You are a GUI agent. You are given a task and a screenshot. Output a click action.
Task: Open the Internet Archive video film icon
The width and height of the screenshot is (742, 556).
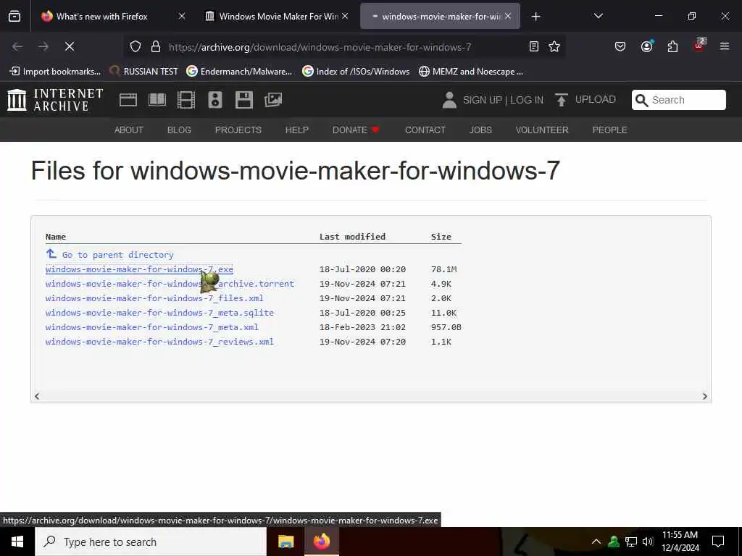click(x=186, y=100)
